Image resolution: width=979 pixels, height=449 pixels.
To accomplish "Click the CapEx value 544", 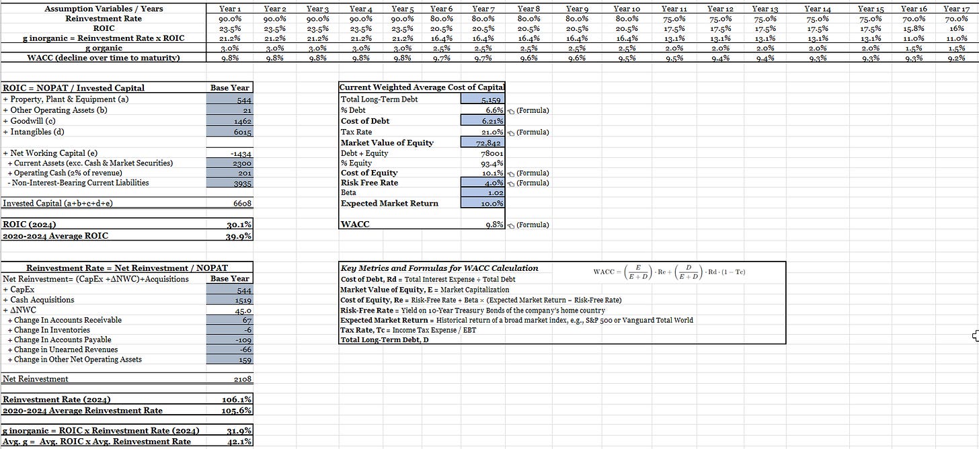I will (x=230, y=290).
